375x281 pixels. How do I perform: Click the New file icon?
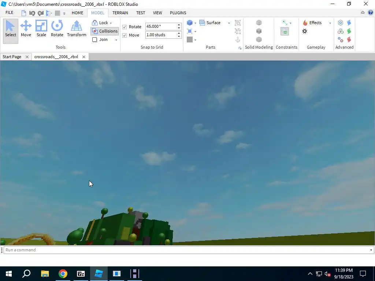coord(24,13)
